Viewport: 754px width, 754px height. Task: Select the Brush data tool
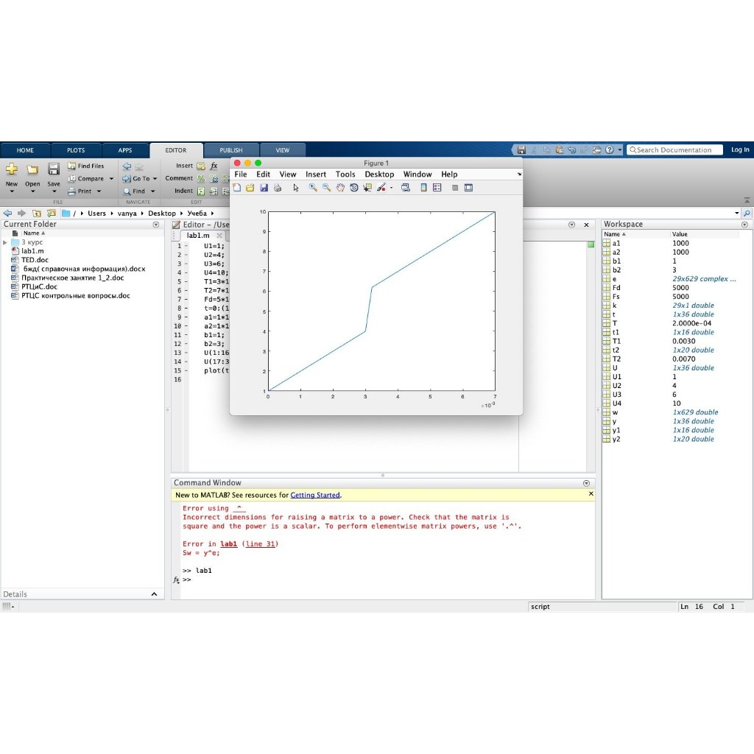[381, 188]
